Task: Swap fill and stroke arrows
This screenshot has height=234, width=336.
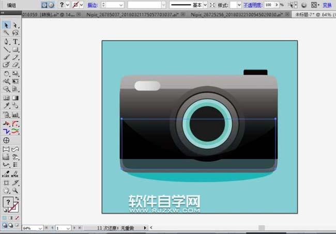Action: pos(17,198)
